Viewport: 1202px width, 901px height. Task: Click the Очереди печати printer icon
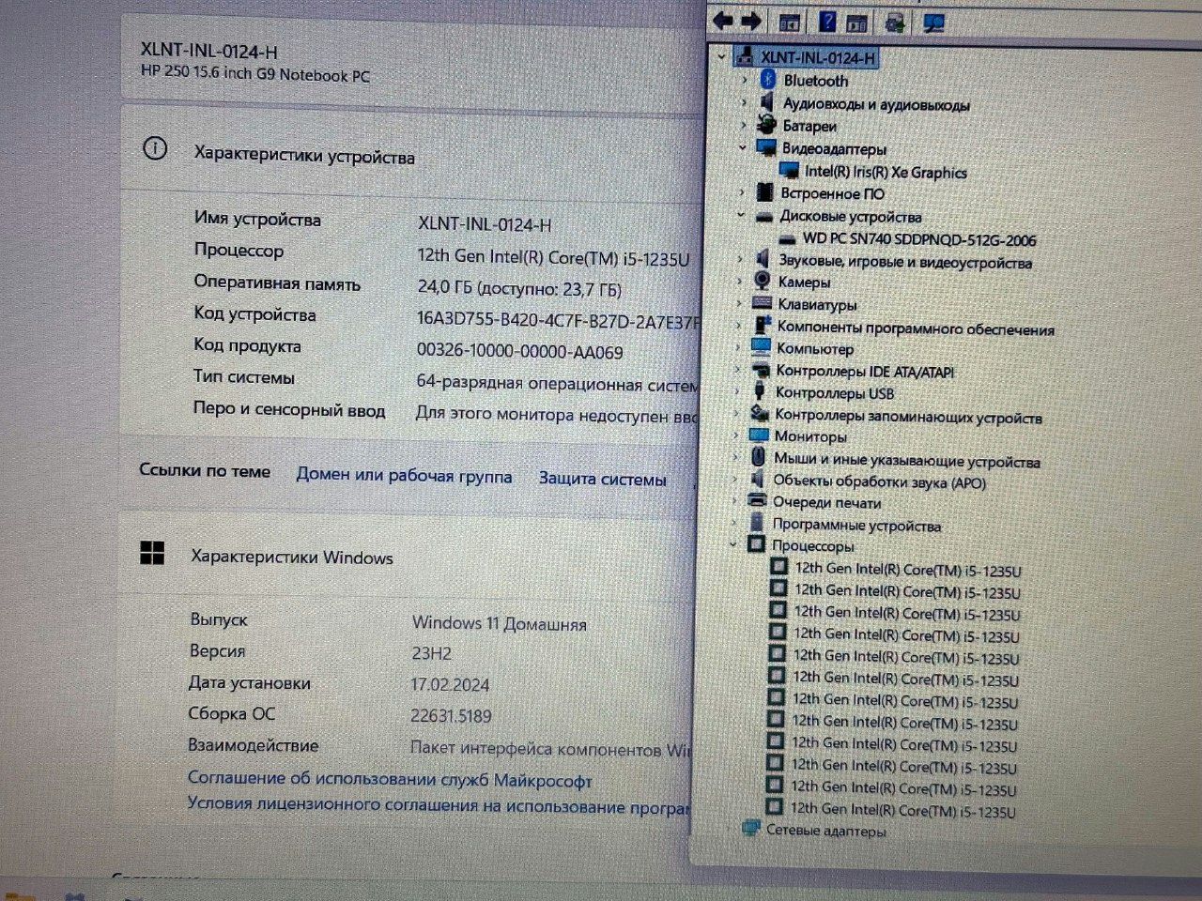[x=758, y=501]
